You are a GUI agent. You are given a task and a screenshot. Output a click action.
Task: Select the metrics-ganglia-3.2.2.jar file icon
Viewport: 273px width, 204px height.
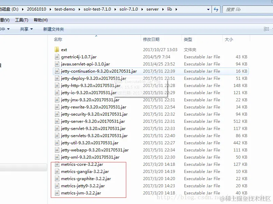coord(57,172)
